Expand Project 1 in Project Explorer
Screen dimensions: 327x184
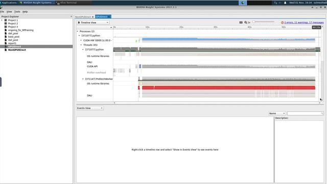click(x=2, y=20)
